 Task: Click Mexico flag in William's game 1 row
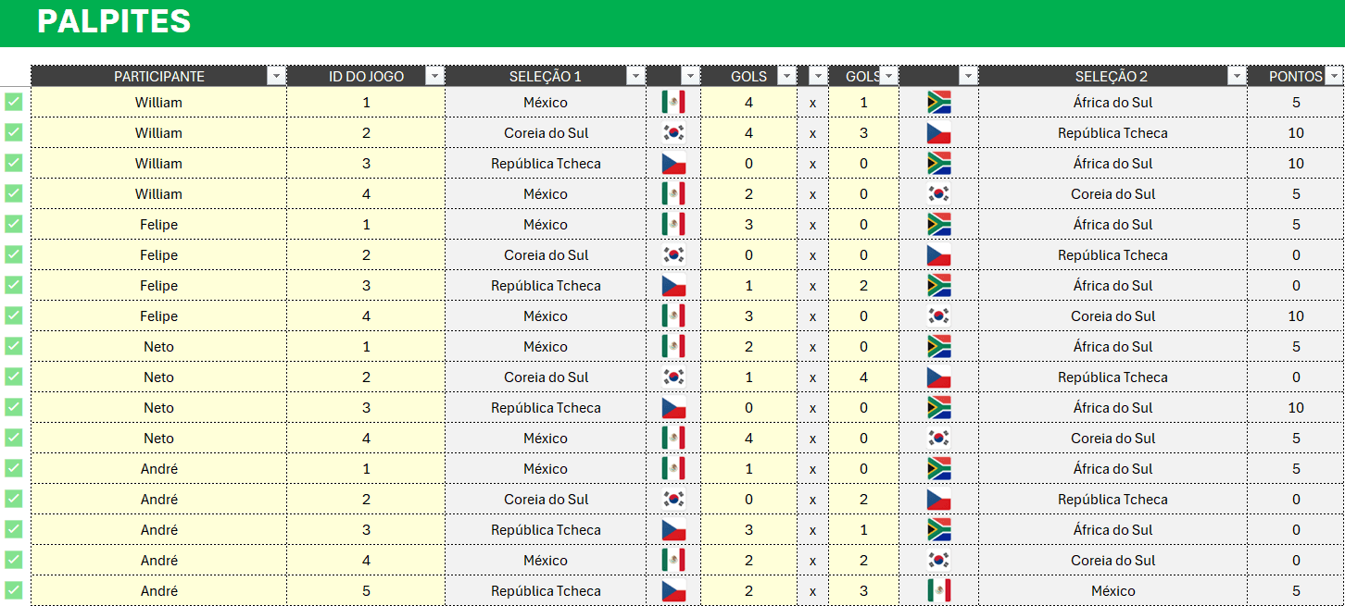tap(673, 103)
